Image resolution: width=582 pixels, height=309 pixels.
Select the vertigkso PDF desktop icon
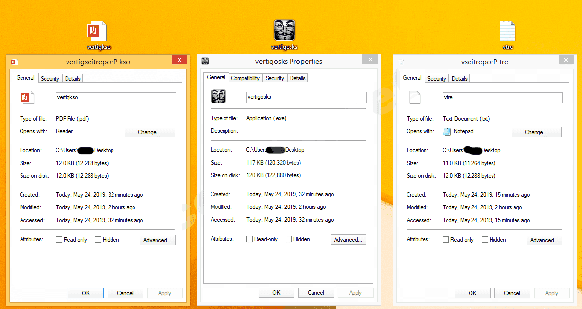click(x=98, y=35)
